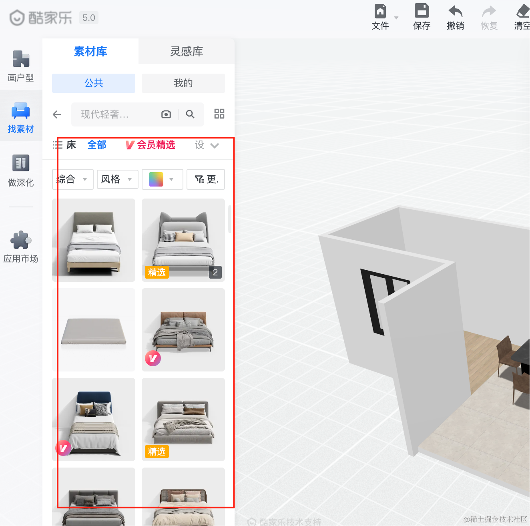The image size is (530, 526).
Task: Select the rattan headboard bed thumbnail
Action: click(x=183, y=497)
